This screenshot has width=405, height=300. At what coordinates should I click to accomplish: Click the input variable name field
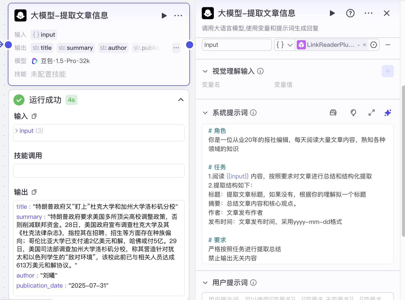[237, 45]
